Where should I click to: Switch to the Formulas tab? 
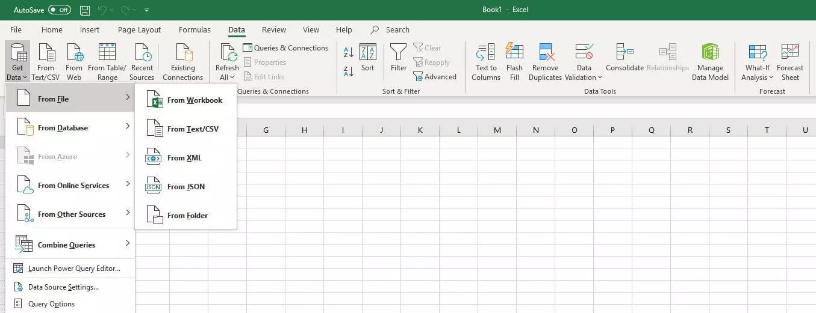pyautogui.click(x=195, y=29)
